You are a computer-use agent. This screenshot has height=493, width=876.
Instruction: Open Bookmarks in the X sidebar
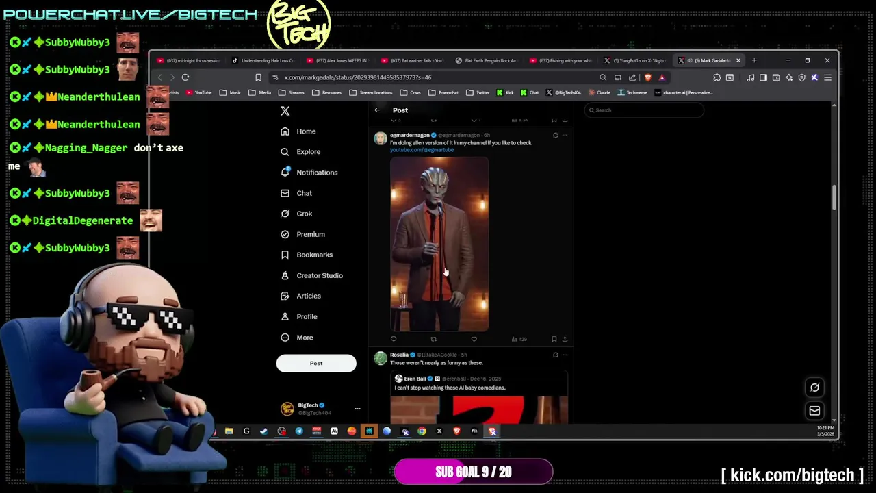(x=307, y=255)
